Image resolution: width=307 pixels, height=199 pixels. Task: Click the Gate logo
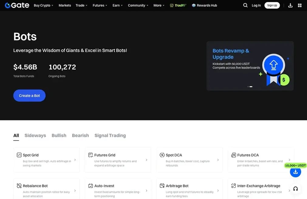[x=17, y=5]
